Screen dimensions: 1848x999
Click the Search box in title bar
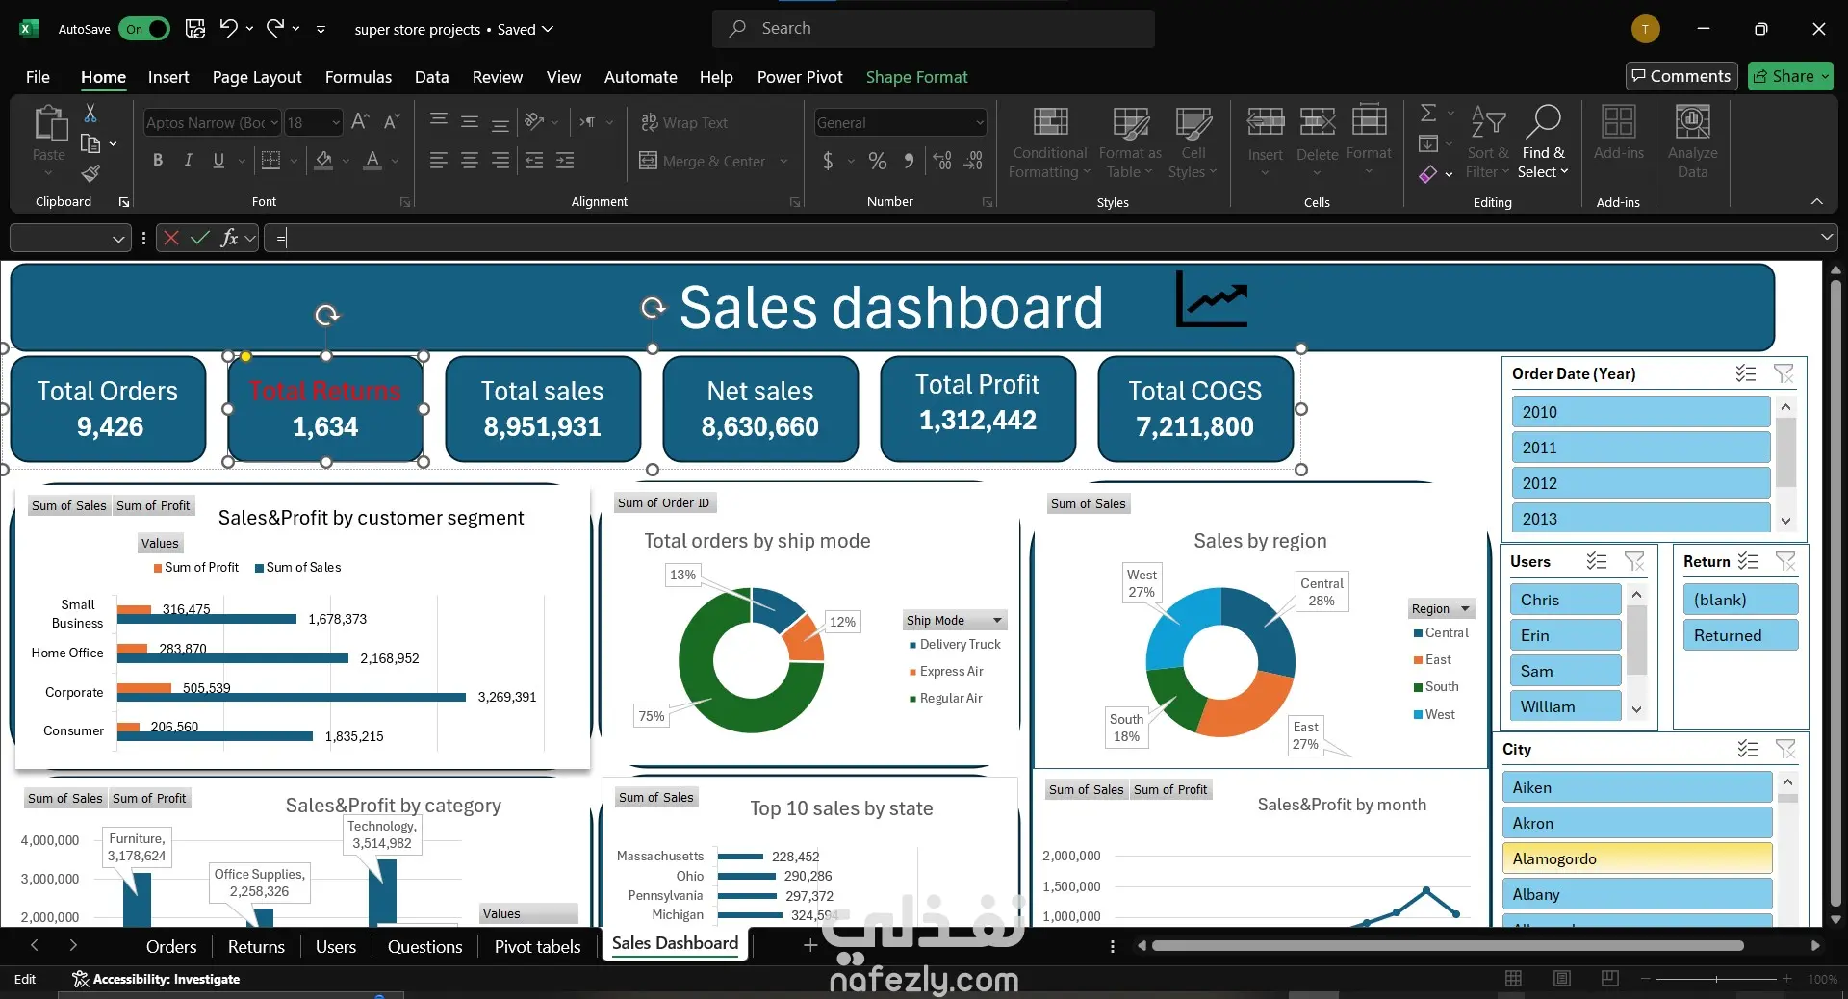click(x=934, y=29)
